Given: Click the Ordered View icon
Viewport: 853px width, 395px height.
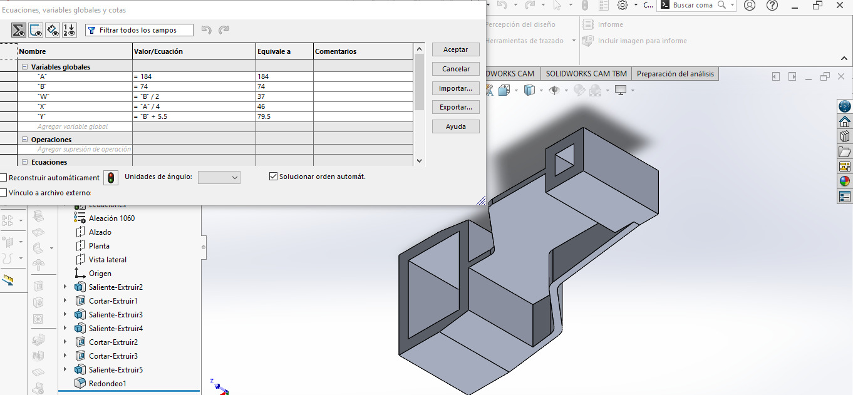Looking at the screenshot, I should pos(70,30).
